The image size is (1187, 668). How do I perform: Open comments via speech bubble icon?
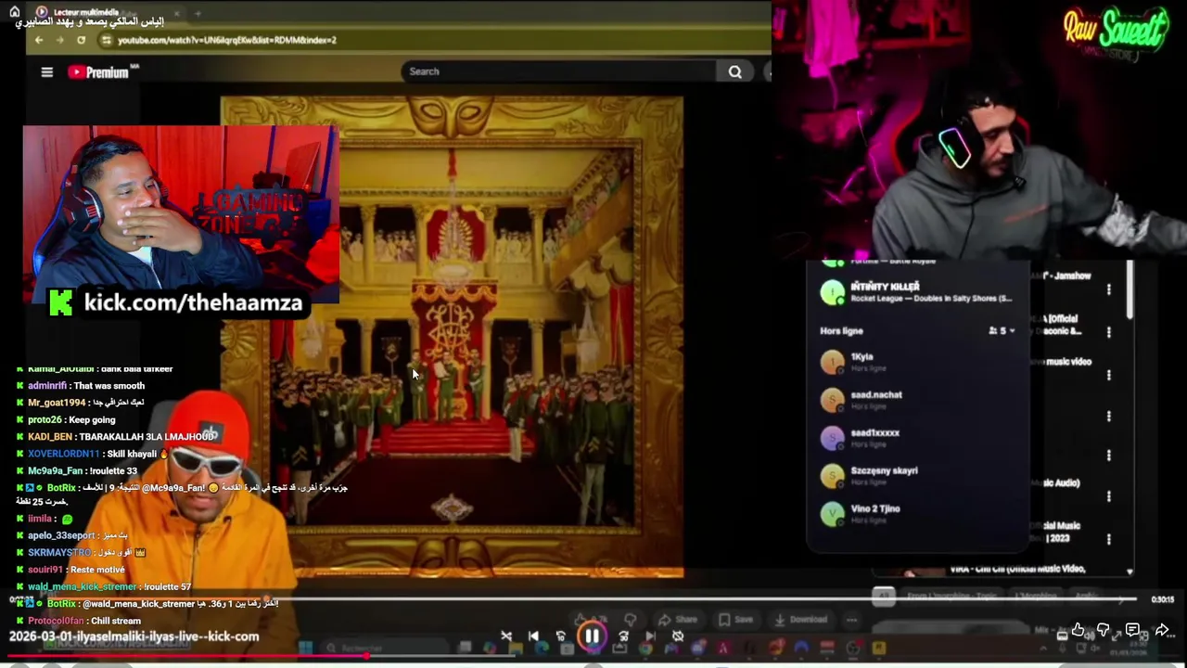coord(1132,631)
